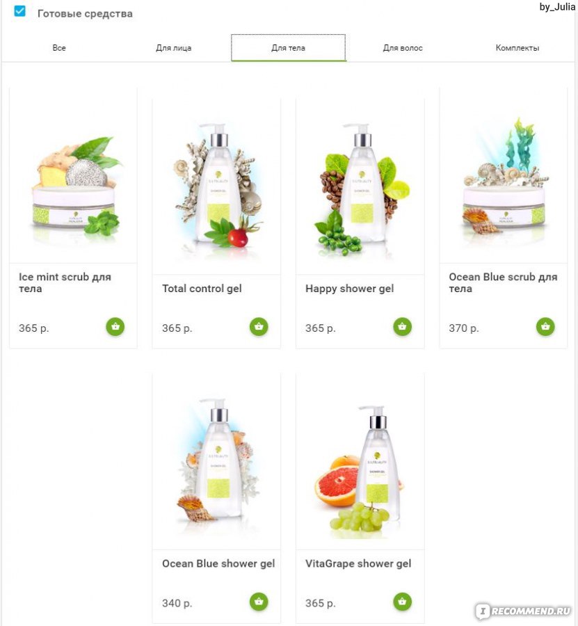Switch to the Все tab
Viewport: 578px width, 626px height.
59,48
